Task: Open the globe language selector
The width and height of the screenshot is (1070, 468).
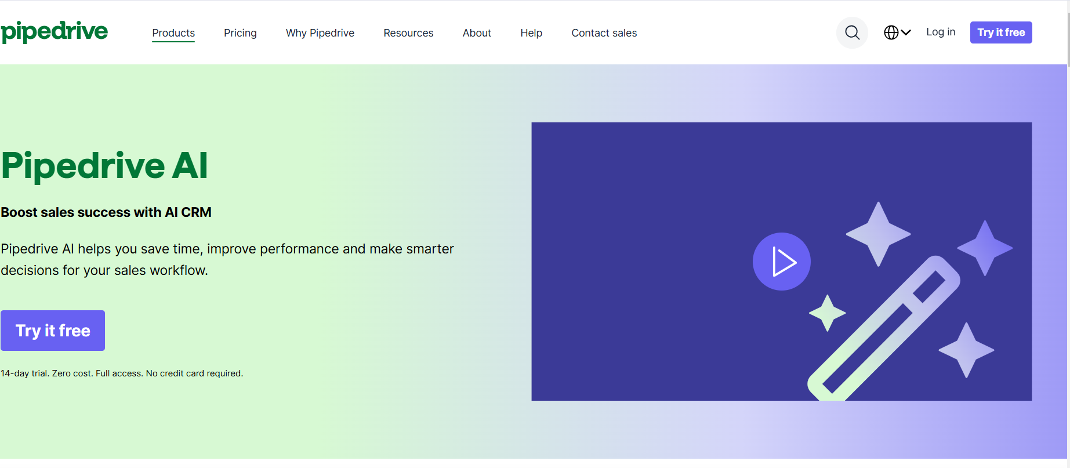Action: pyautogui.click(x=897, y=32)
